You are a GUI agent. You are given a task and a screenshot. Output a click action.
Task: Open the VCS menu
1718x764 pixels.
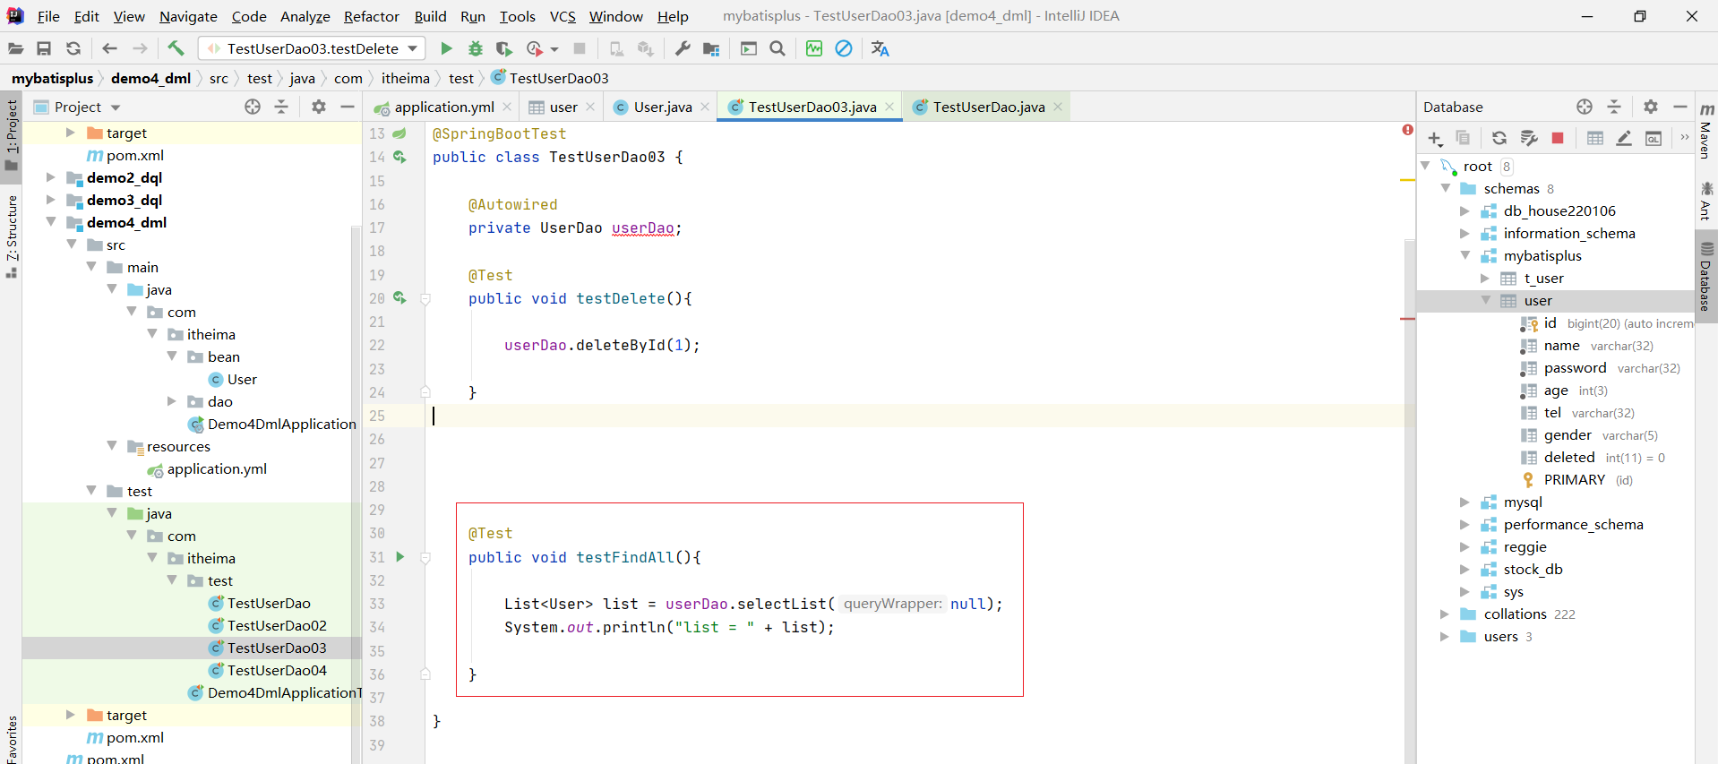click(x=563, y=16)
